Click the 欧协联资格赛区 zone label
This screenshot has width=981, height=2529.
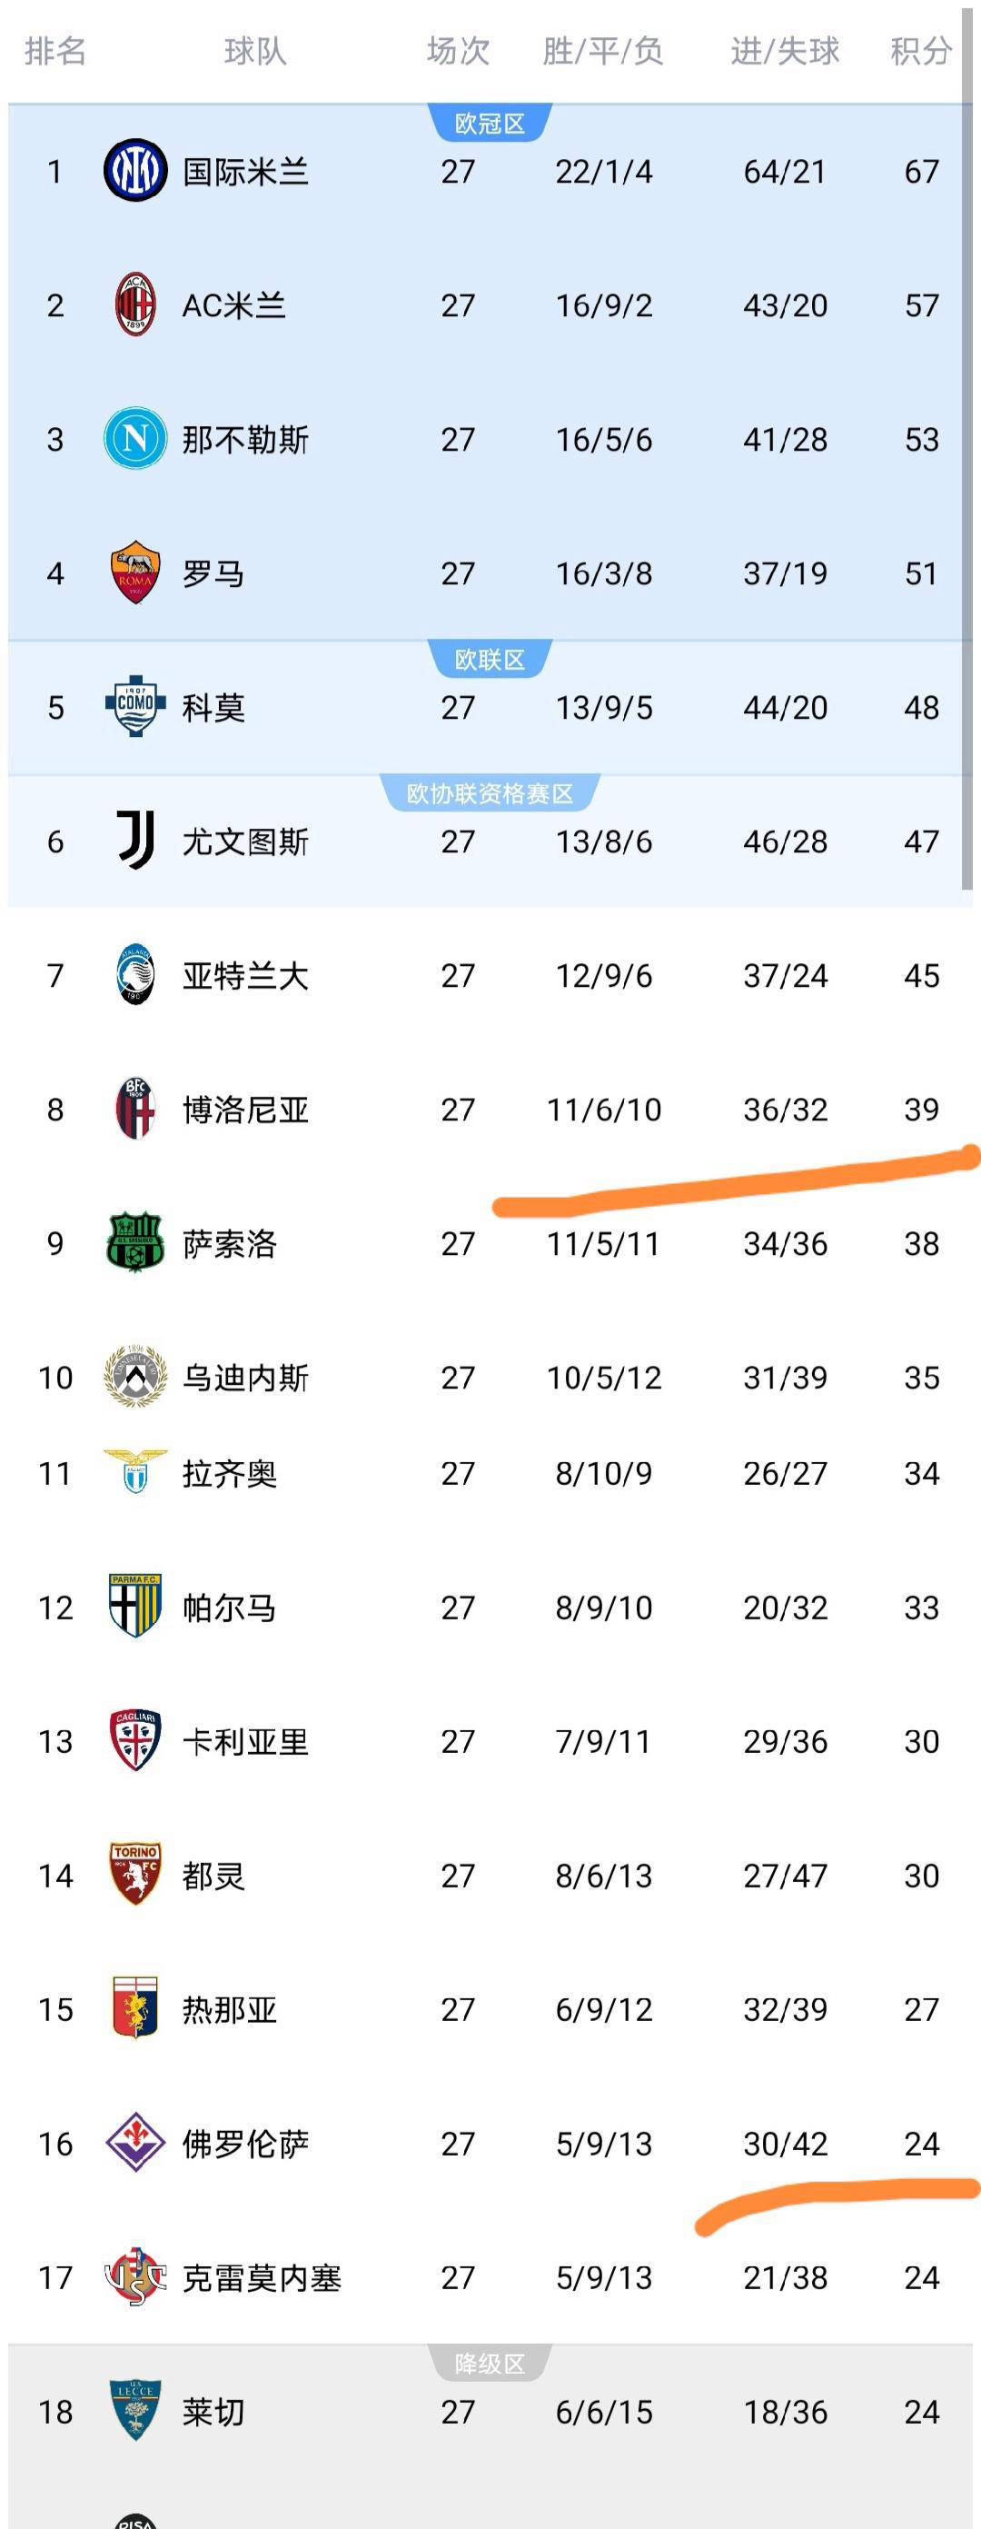490,793
